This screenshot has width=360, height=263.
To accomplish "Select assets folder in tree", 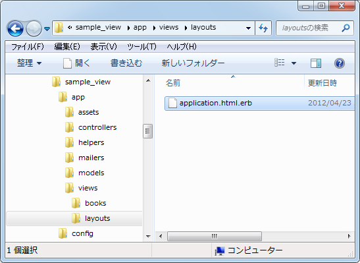I will click(88, 113).
